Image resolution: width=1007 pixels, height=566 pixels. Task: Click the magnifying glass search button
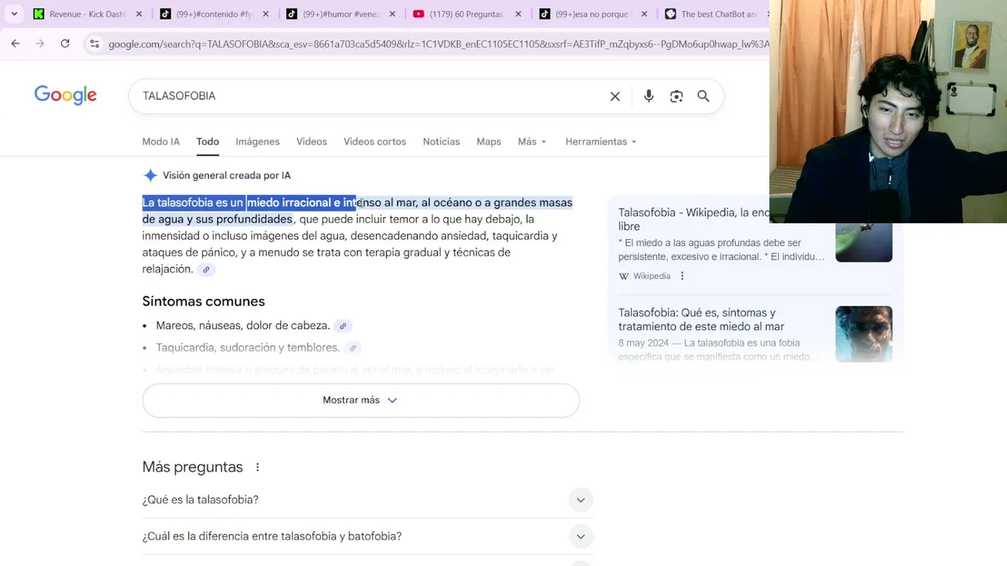point(703,96)
